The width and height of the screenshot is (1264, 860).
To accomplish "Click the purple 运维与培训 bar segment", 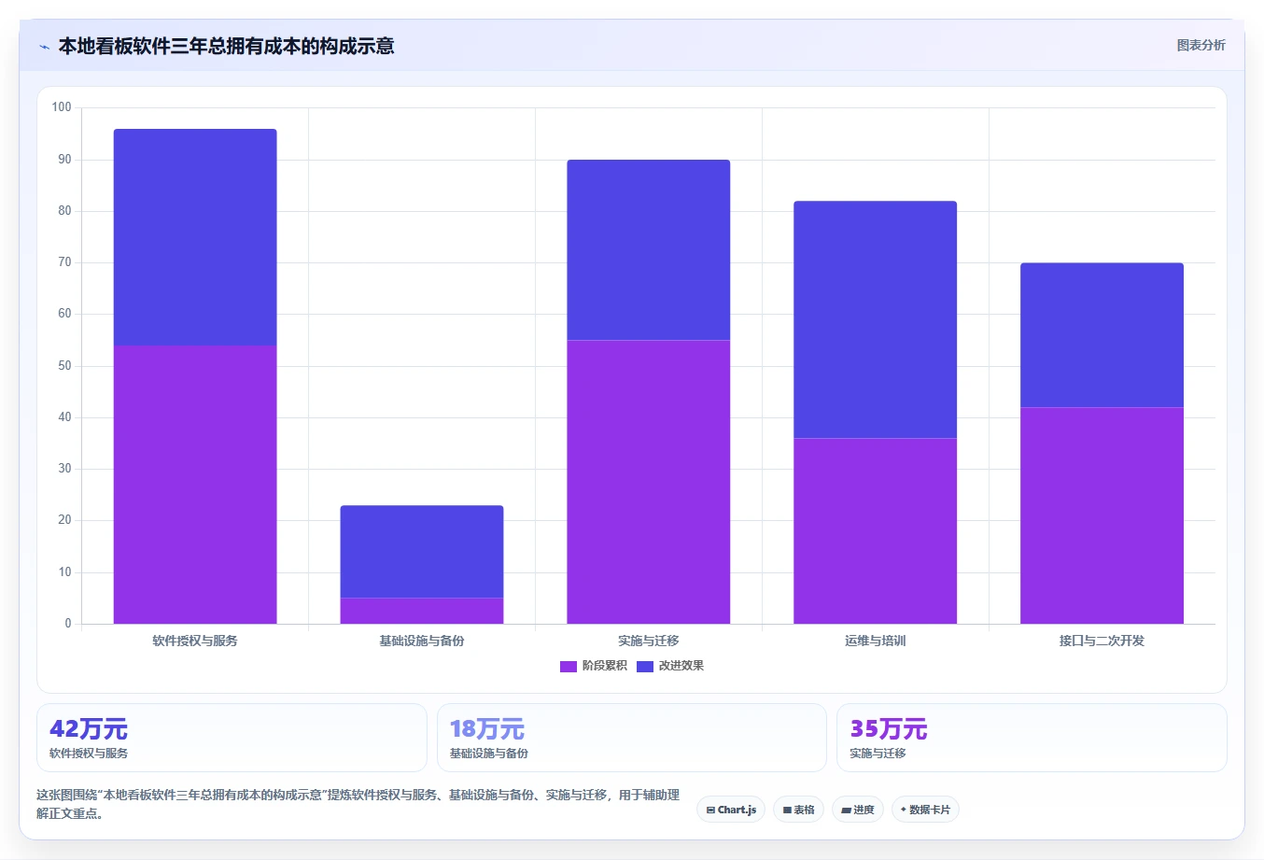I will pos(876,531).
